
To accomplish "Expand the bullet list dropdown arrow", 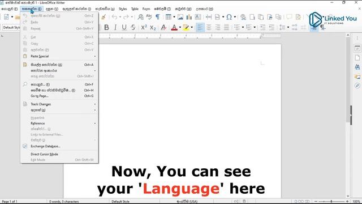I will (x=243, y=28).
